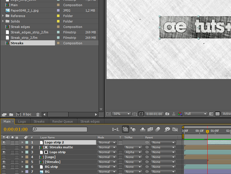The height and width of the screenshot is (174, 231).
Task: Expand the Reference folder
Action: [3, 15]
